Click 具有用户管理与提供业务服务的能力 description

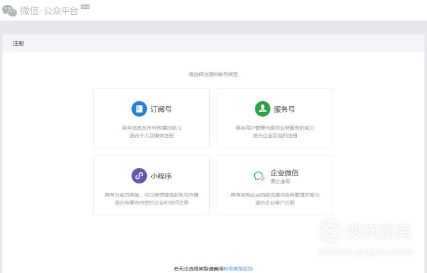click(275, 128)
